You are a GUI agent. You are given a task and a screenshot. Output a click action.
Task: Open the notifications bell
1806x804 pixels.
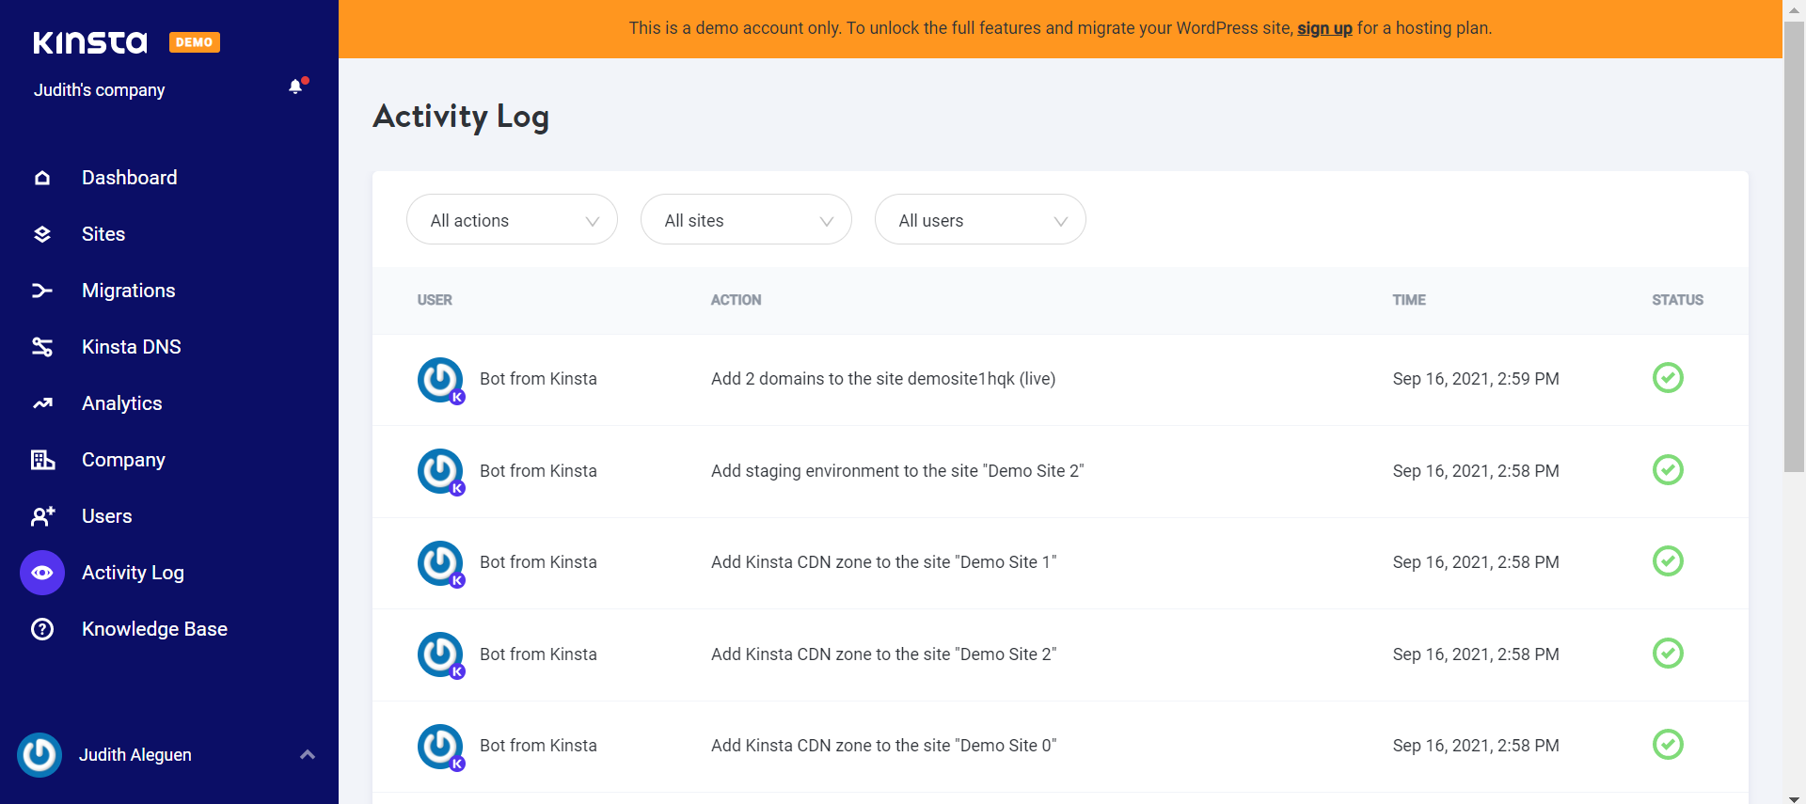(x=296, y=87)
